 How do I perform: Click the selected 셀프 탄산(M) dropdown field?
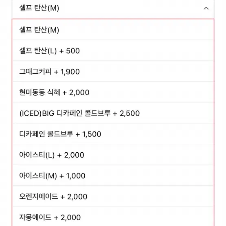(x=113, y=9)
